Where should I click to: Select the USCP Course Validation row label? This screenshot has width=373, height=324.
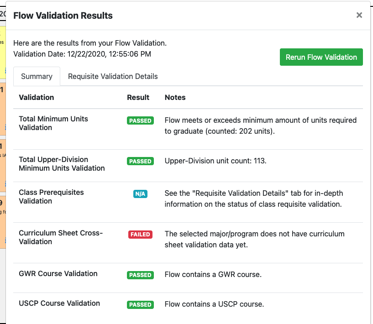(x=59, y=303)
